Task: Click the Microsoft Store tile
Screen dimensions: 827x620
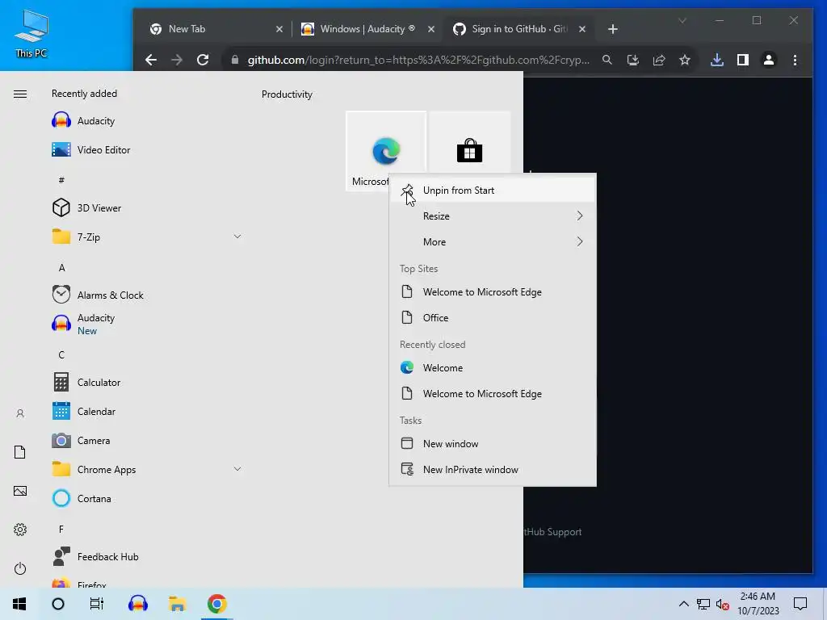Action: [469, 142]
